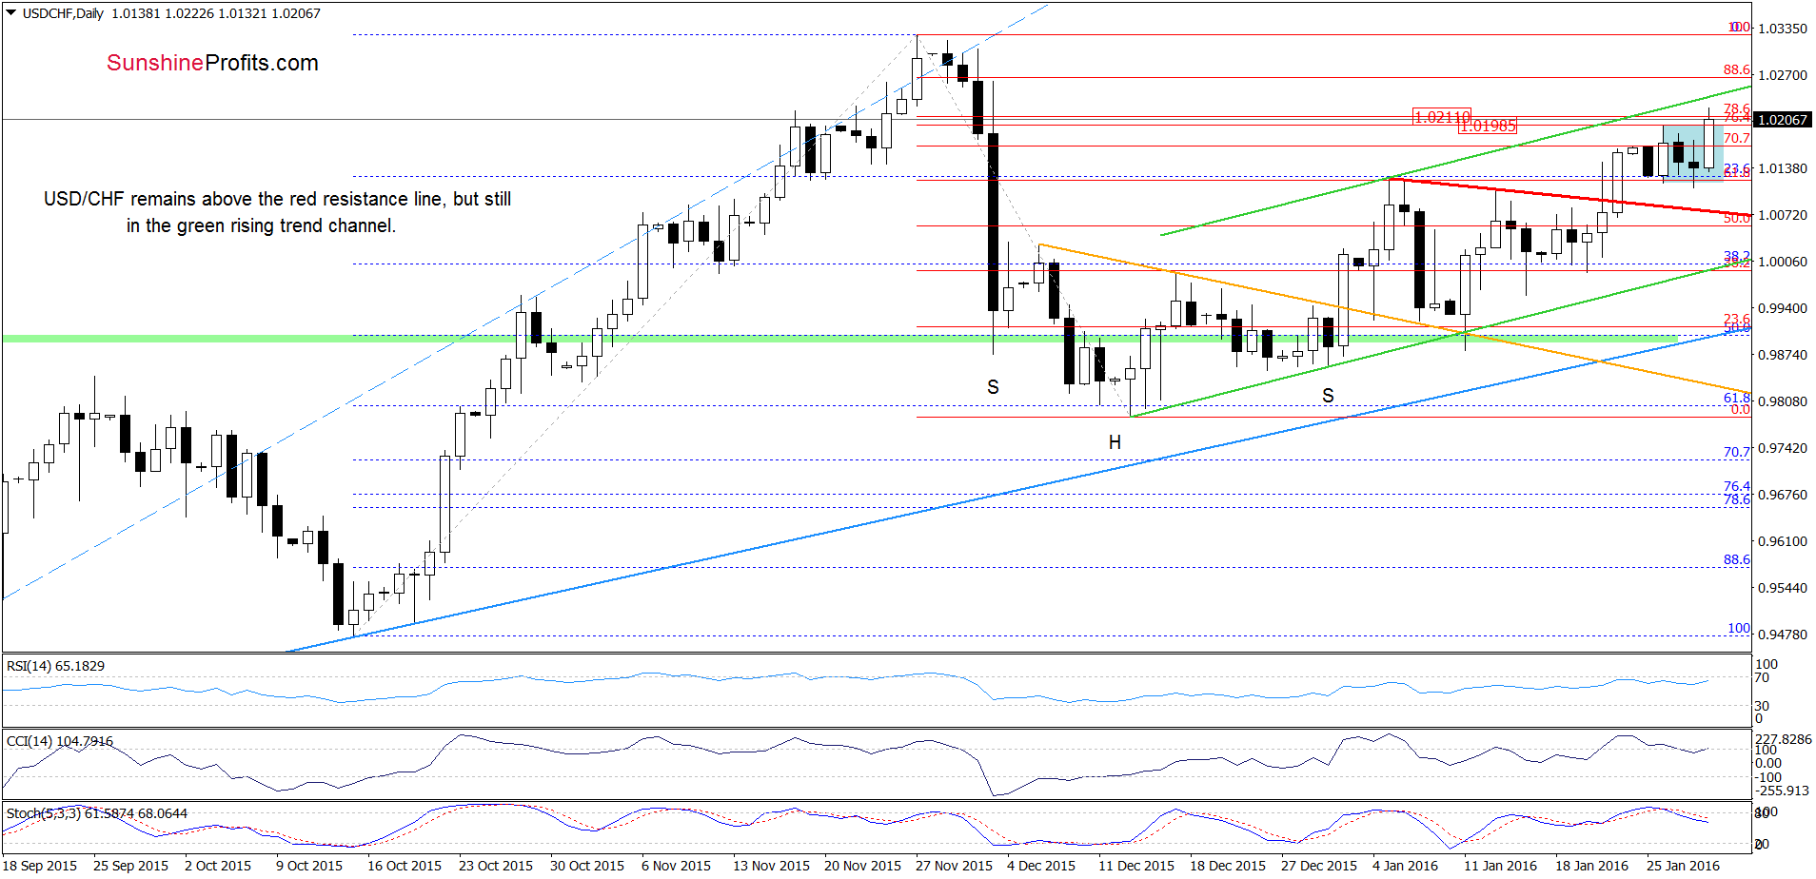Click price axis value 0.96100
Screen dimensions: 1816x879
coord(1783,541)
